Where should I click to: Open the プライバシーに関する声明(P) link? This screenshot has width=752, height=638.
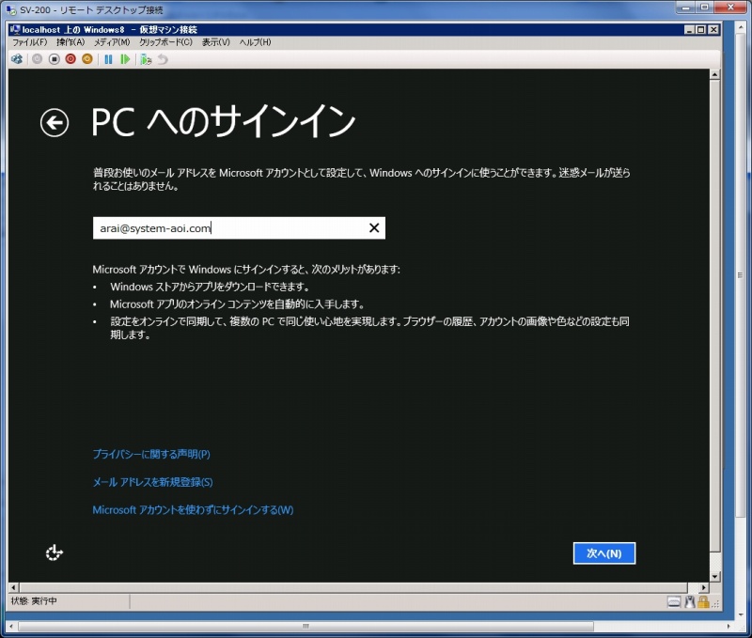coord(151,454)
